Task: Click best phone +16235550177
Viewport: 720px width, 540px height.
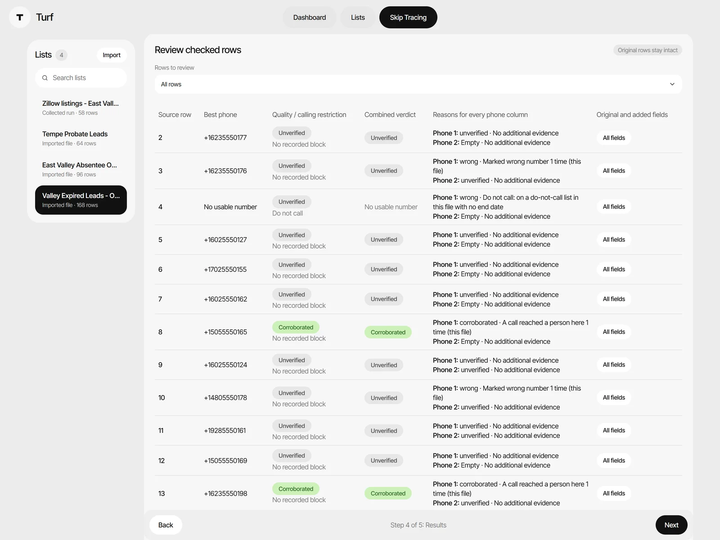Action: [225, 138]
